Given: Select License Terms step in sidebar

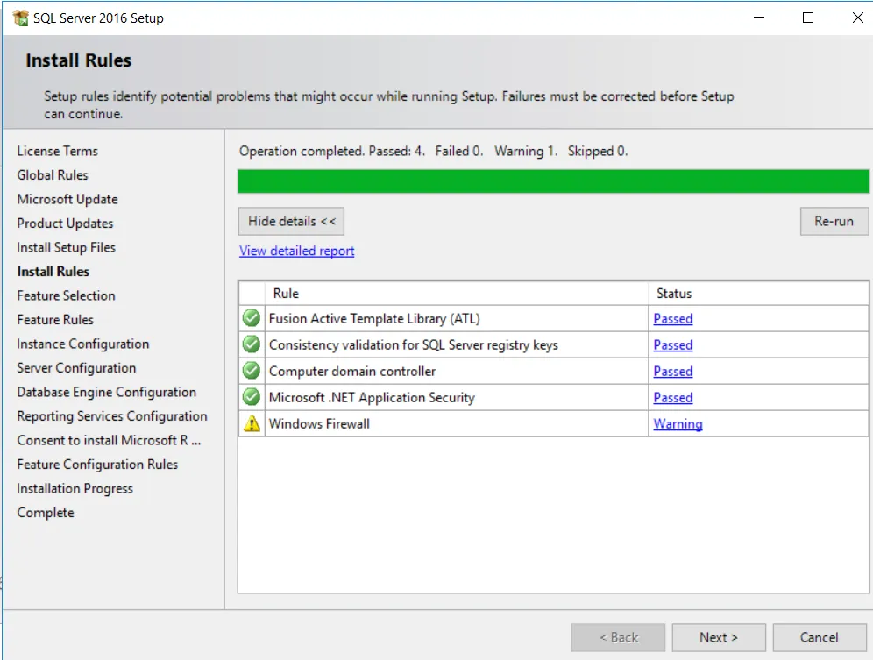Looking at the screenshot, I should tap(57, 151).
